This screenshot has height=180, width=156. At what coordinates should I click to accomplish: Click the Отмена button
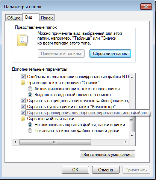tap(106, 170)
